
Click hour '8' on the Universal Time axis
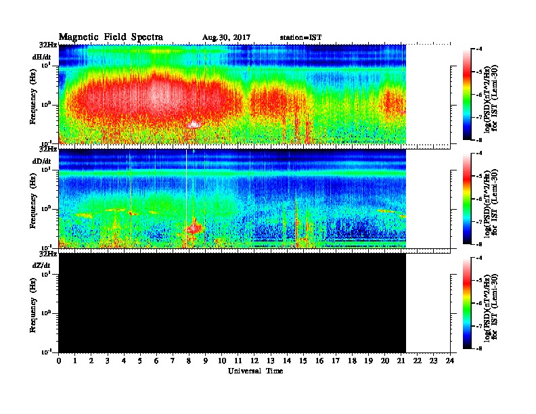pos(189,361)
